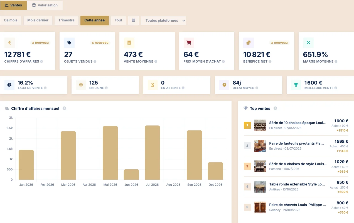Image resolution: width=354 pixels, height=223 pixels.
Task: Open the info tooltip for En attente
Action: pos(183,88)
